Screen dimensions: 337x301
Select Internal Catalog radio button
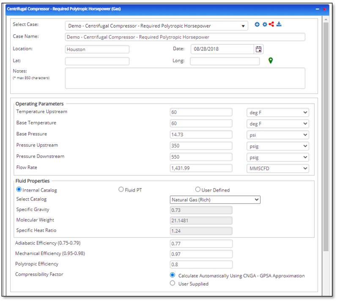(19, 190)
